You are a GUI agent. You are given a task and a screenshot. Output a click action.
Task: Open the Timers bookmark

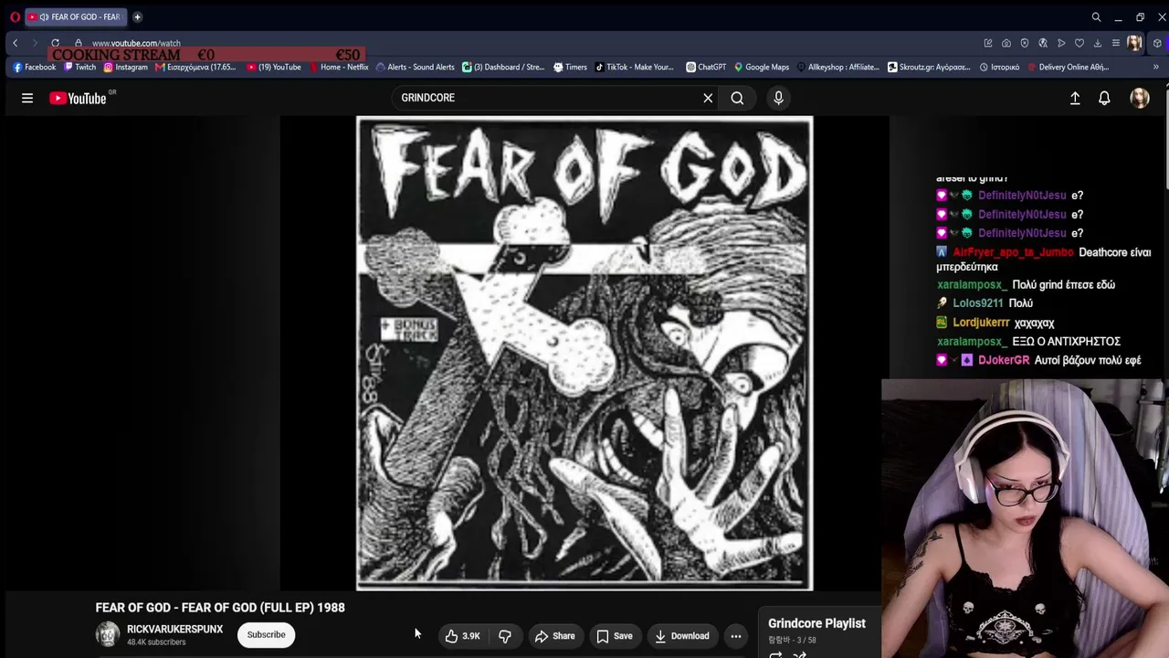[571, 67]
